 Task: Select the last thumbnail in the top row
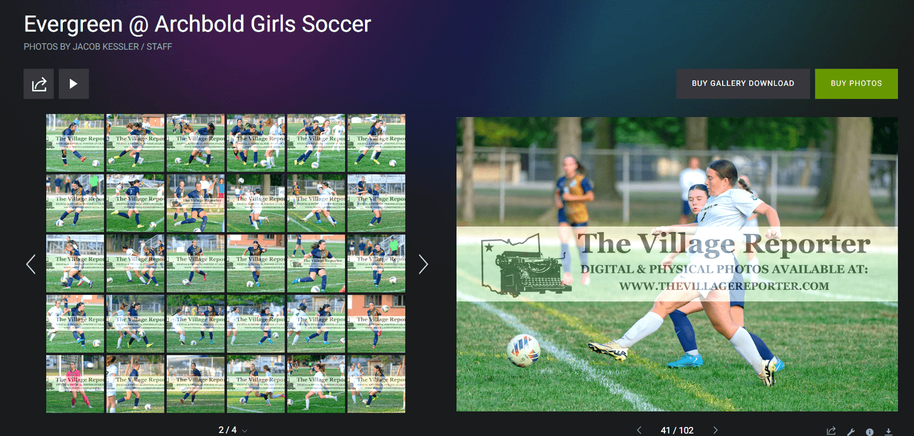click(x=376, y=143)
